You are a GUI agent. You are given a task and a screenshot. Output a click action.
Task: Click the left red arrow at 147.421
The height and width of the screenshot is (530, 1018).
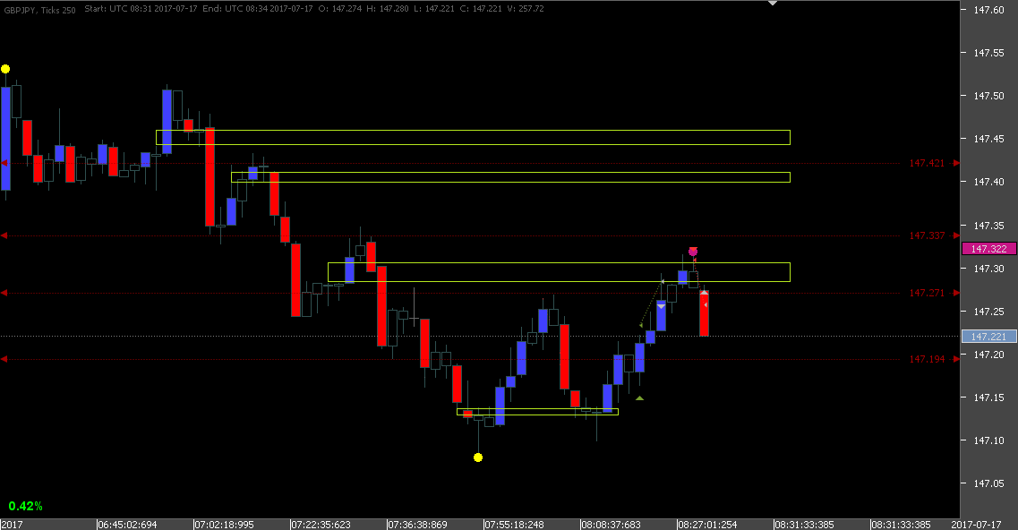pos(4,163)
